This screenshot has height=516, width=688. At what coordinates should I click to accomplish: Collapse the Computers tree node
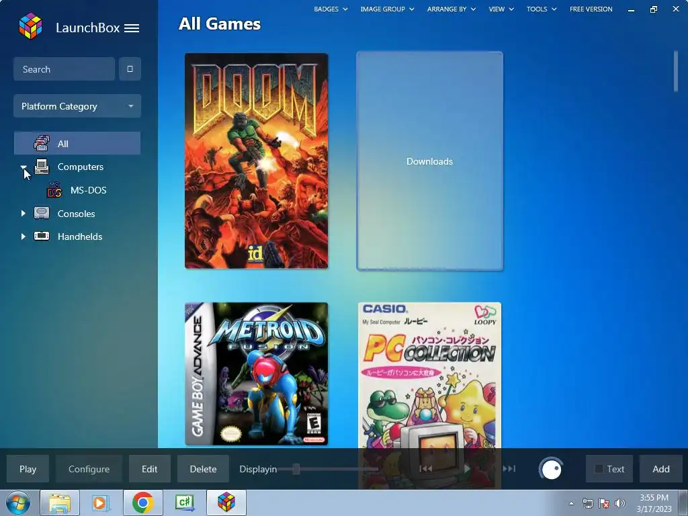(x=24, y=167)
